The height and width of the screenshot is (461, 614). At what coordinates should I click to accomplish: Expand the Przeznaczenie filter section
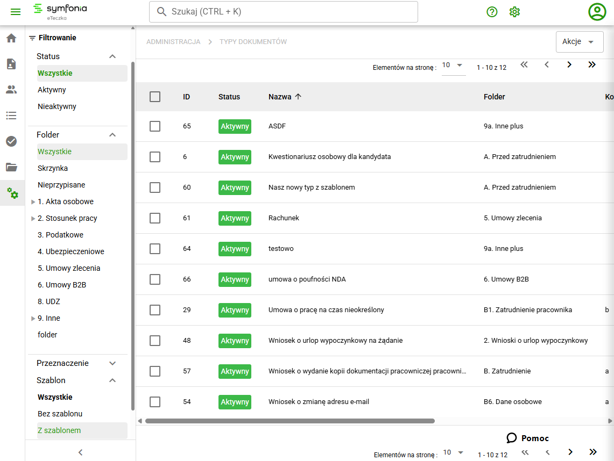pos(112,363)
